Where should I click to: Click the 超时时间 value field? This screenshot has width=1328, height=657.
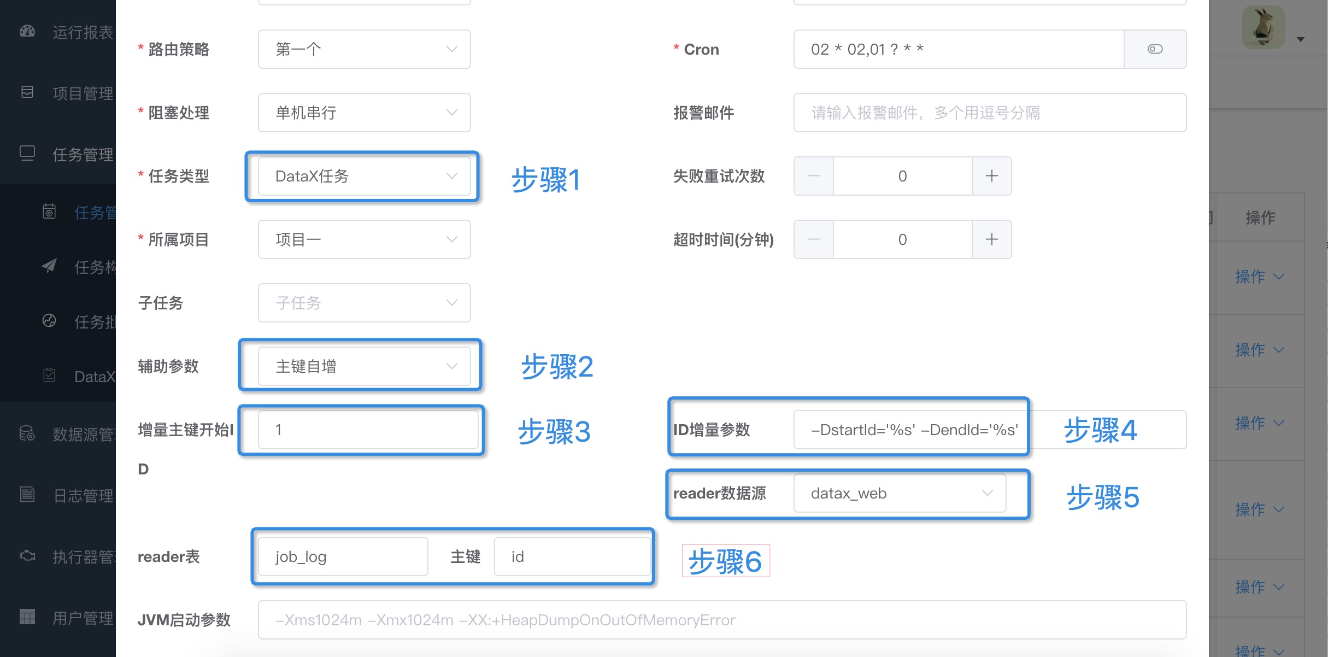(x=903, y=239)
